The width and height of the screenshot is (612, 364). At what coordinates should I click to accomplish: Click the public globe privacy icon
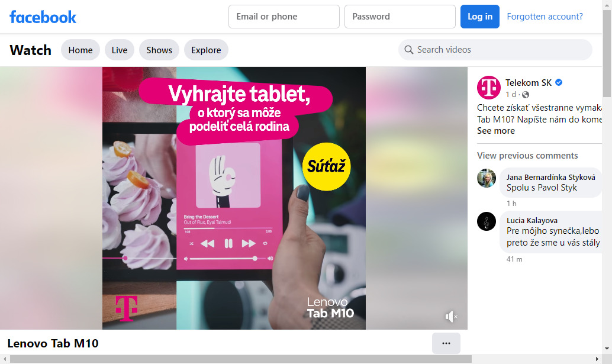click(526, 95)
